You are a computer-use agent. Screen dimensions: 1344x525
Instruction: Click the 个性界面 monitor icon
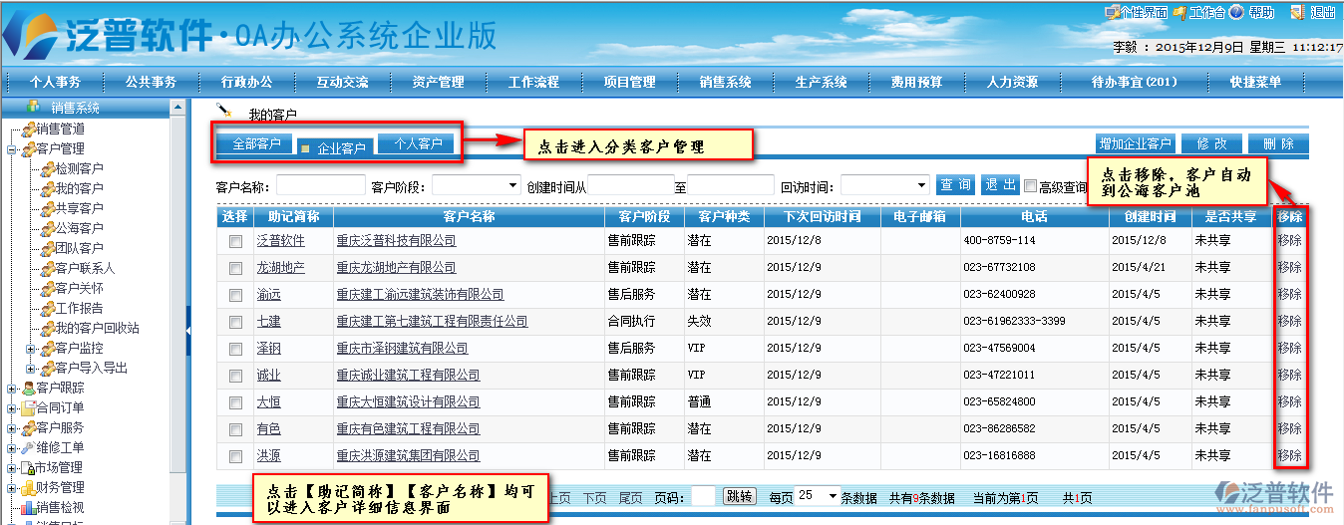coord(1112,13)
